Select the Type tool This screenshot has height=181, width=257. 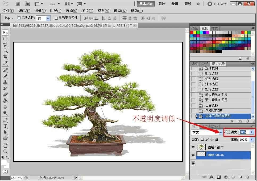(x=5, y=126)
